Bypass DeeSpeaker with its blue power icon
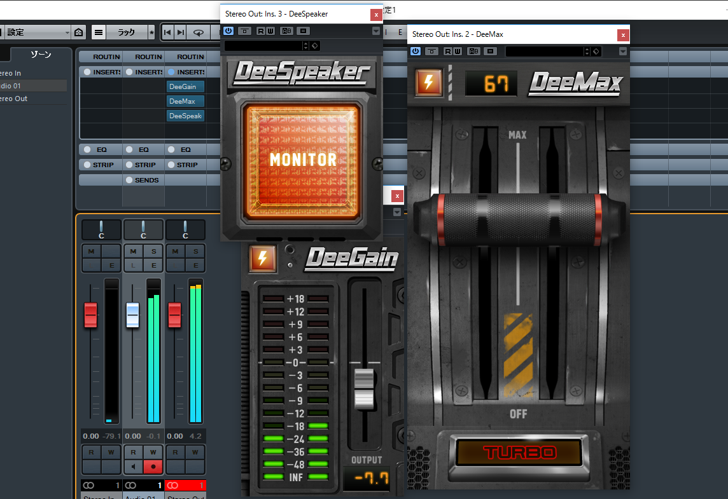Screen dimensions: 728x499 (228, 31)
